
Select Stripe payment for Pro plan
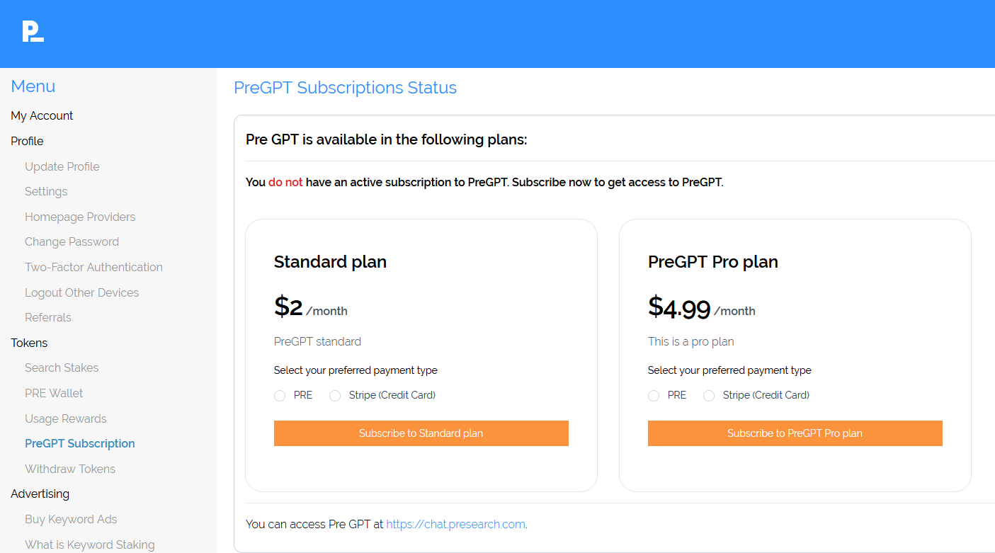tap(709, 396)
